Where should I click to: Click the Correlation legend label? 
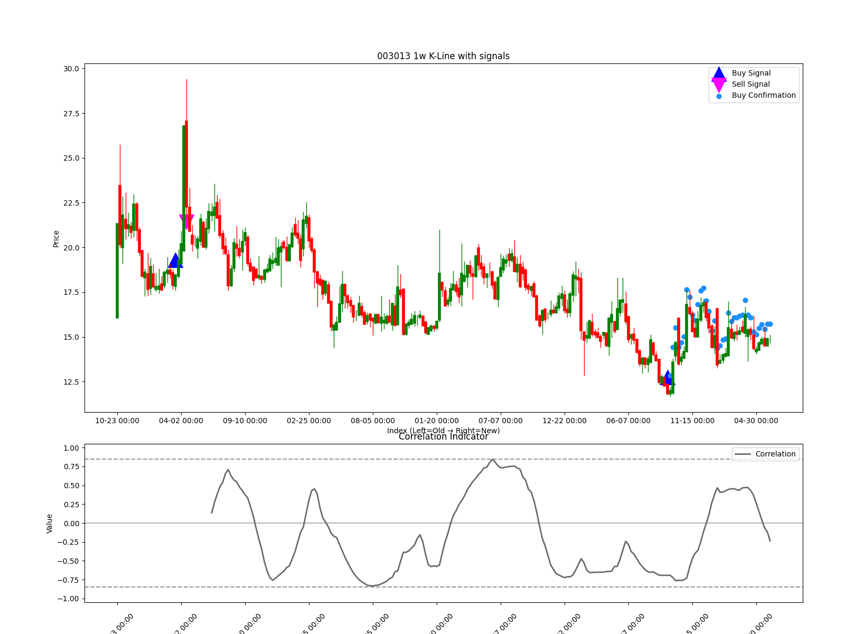click(775, 454)
